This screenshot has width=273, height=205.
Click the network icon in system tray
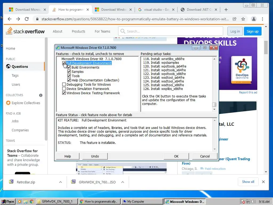[x=248, y=202]
